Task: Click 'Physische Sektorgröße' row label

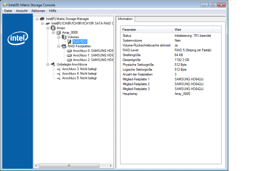Action: point(138,65)
